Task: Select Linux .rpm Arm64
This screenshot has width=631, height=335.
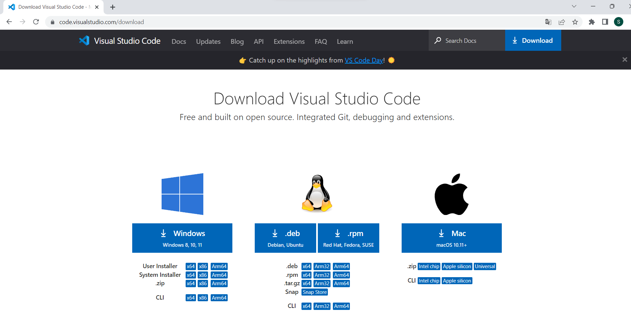Action: [x=342, y=275]
